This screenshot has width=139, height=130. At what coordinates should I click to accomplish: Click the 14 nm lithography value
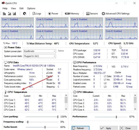pyautogui.click(x=32, y=73)
